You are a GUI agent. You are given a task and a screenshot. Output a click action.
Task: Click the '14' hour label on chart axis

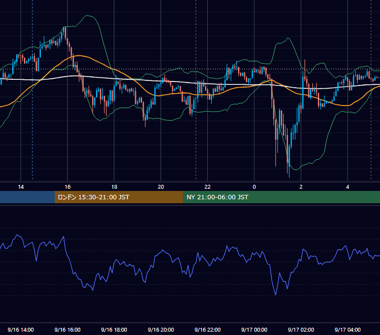pyautogui.click(x=21, y=187)
